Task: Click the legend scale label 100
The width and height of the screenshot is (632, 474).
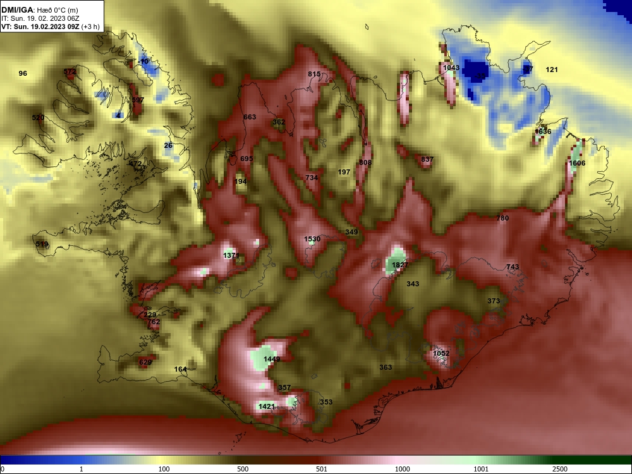Action: coord(164,470)
